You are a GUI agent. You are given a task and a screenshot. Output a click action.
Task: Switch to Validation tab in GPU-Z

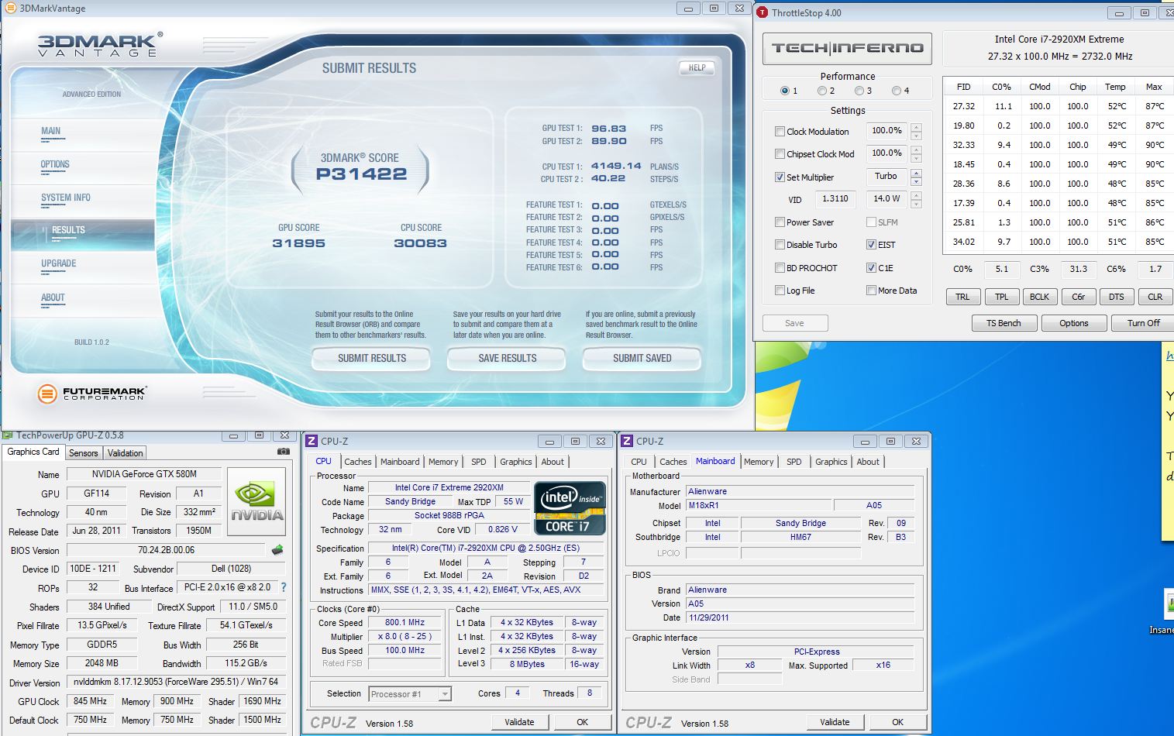125,453
